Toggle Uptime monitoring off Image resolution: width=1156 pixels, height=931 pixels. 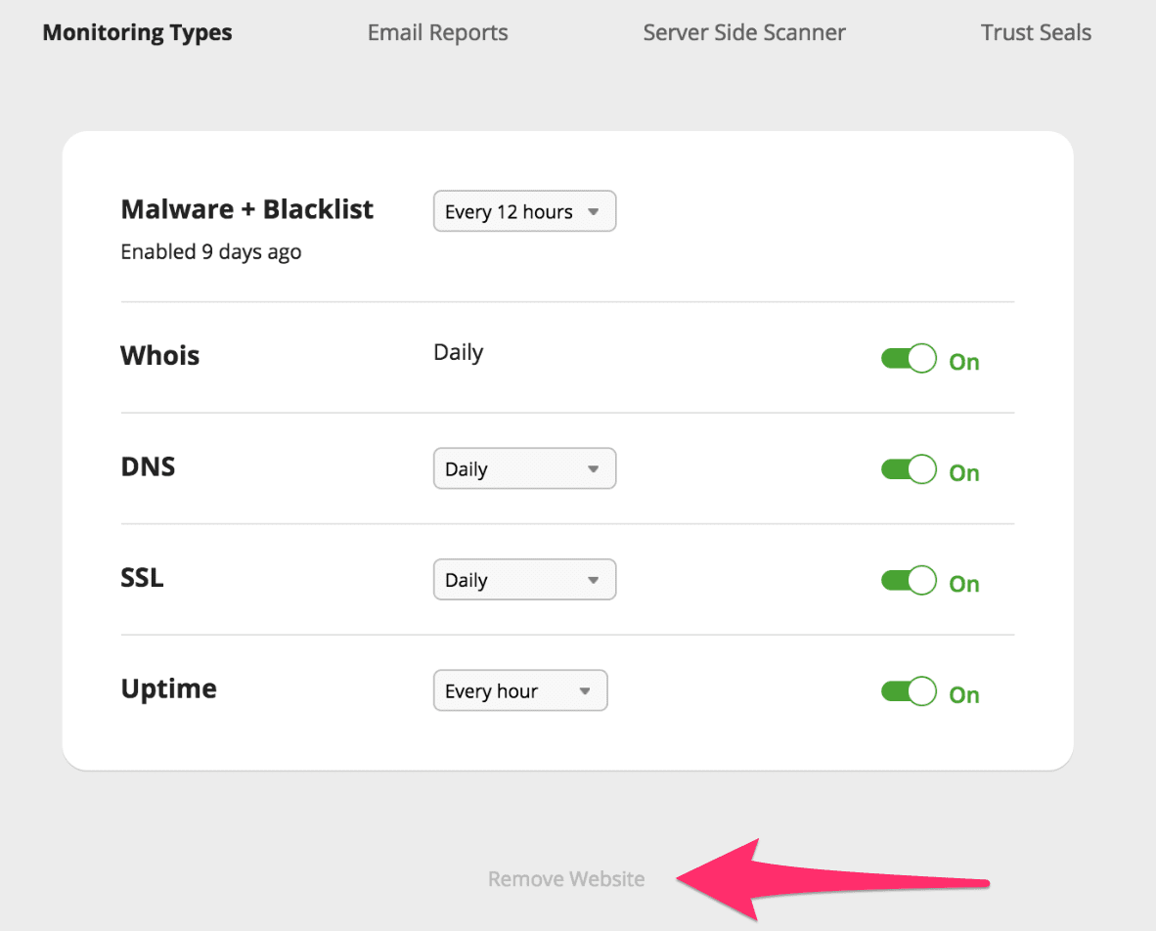click(909, 691)
